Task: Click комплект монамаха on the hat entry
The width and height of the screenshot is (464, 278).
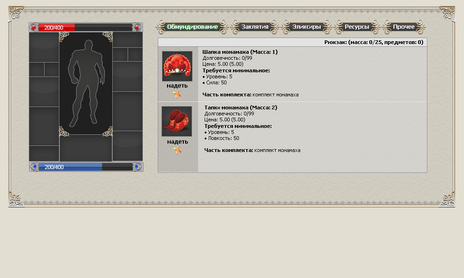Action: pos(276,95)
